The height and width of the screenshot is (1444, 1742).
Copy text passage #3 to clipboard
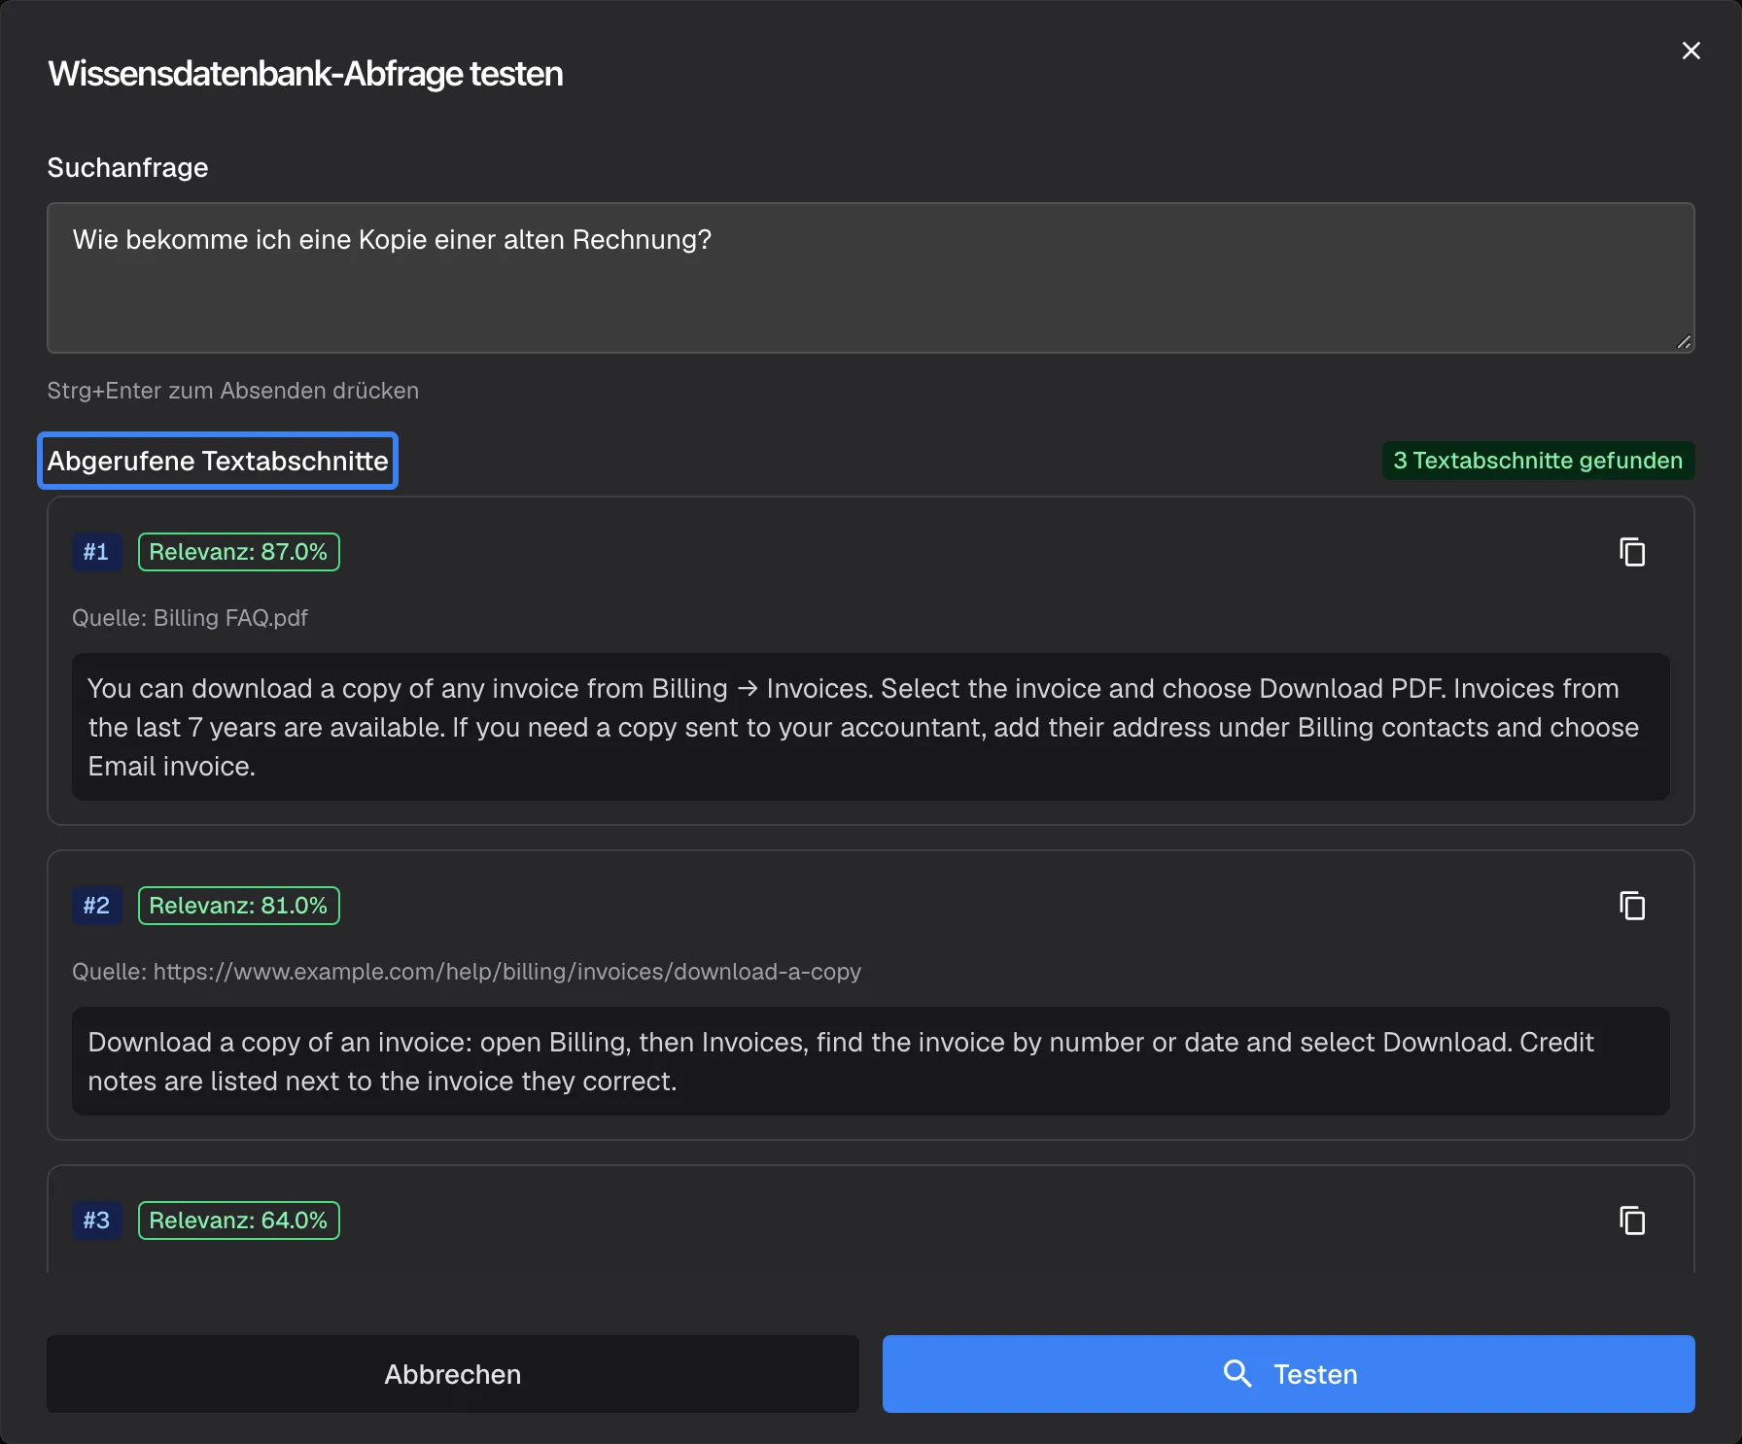pos(1632,1221)
